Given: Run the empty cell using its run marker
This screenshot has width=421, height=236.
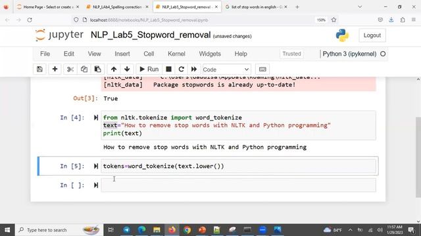Looking at the screenshot, I should 96,185.
